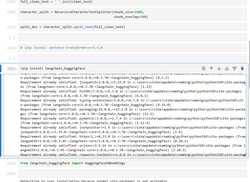Insert a cell above cell 51
The height and width of the screenshot is (182, 250).
(227, 68)
